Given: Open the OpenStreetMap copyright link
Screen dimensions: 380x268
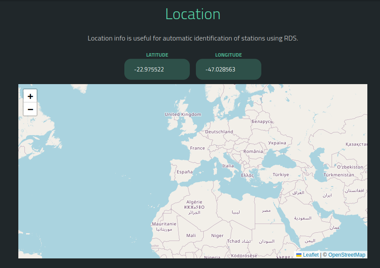Looking at the screenshot, I should click(x=346, y=255).
